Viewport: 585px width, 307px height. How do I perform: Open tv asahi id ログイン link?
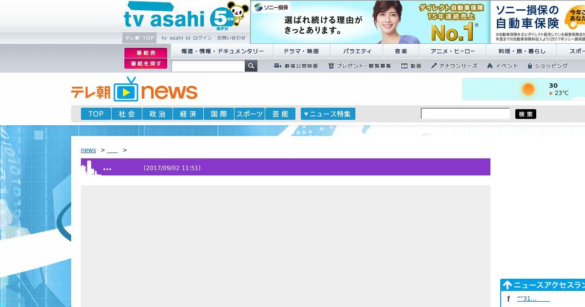pyautogui.click(x=187, y=38)
